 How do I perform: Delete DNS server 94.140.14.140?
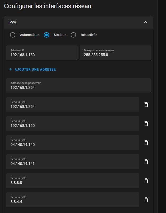(146, 143)
